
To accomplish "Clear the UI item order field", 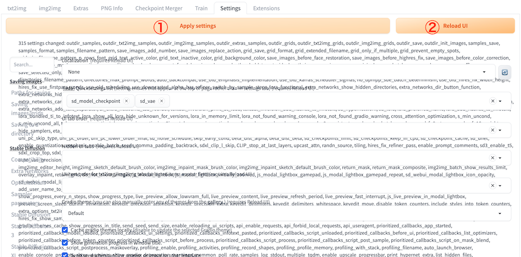I will [x=492, y=185].
